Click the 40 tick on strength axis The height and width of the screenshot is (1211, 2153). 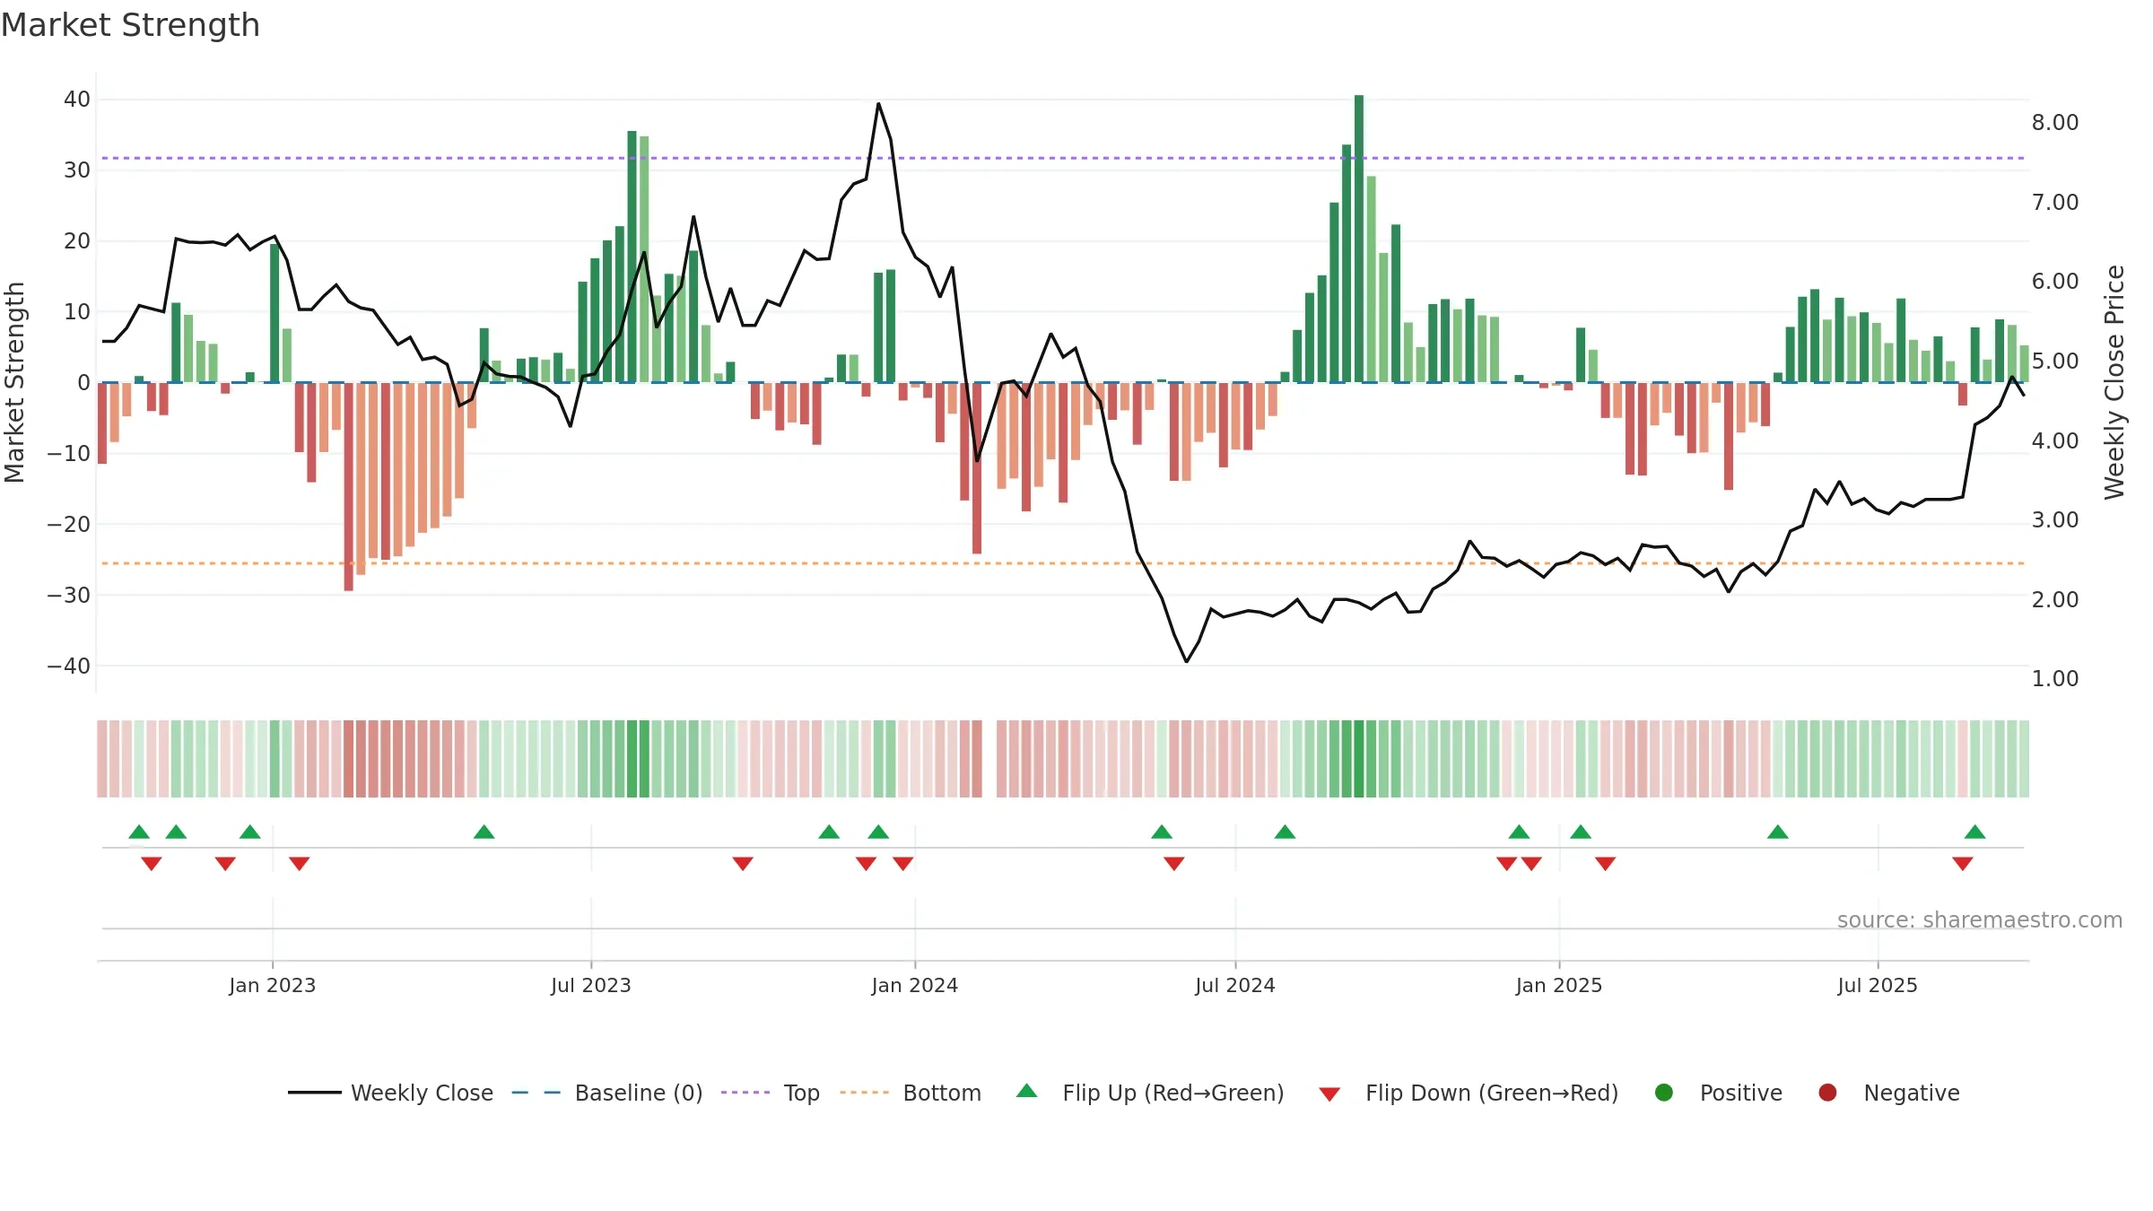coord(77,100)
